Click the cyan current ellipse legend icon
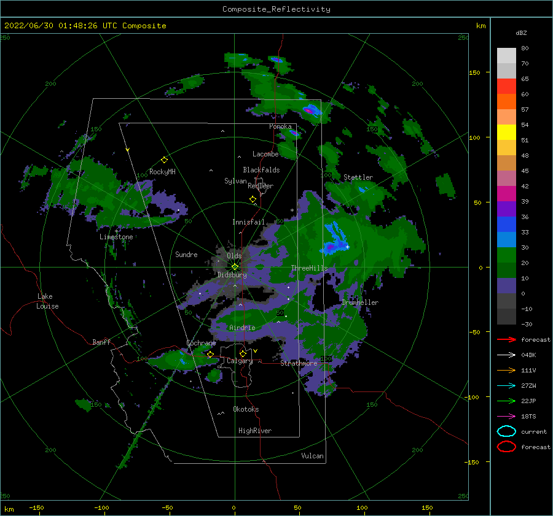 (x=506, y=431)
